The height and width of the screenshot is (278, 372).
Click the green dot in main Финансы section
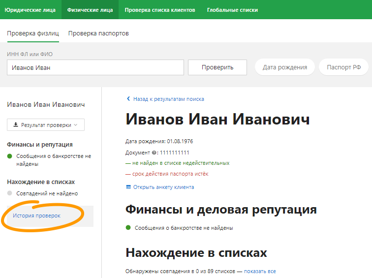[x=128, y=228]
